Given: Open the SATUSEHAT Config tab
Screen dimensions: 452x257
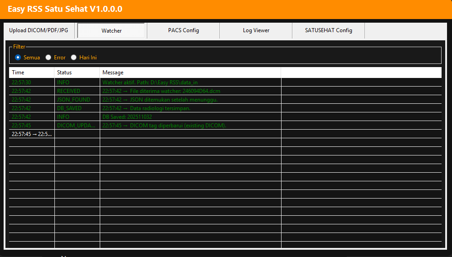Looking at the screenshot, I should click(328, 30).
